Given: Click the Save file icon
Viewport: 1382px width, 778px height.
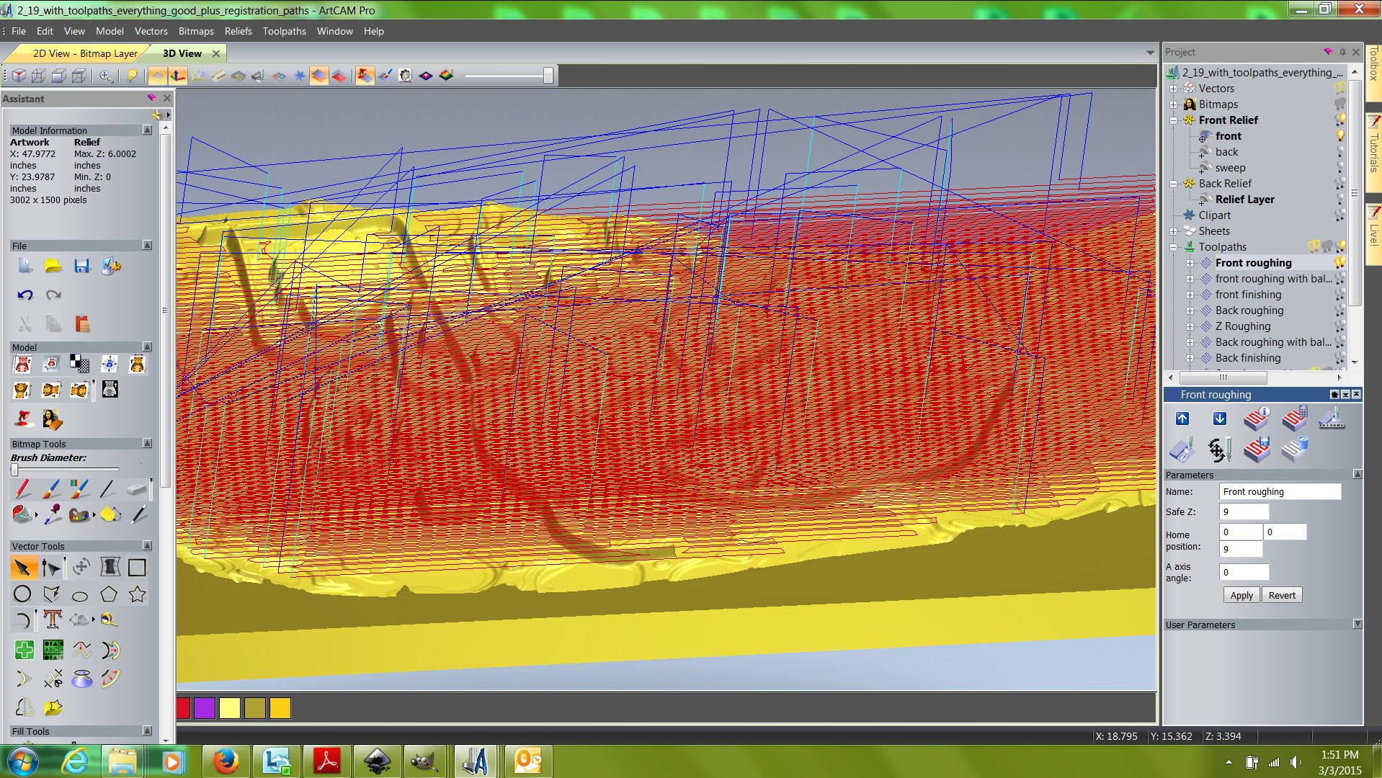Looking at the screenshot, I should point(81,267).
